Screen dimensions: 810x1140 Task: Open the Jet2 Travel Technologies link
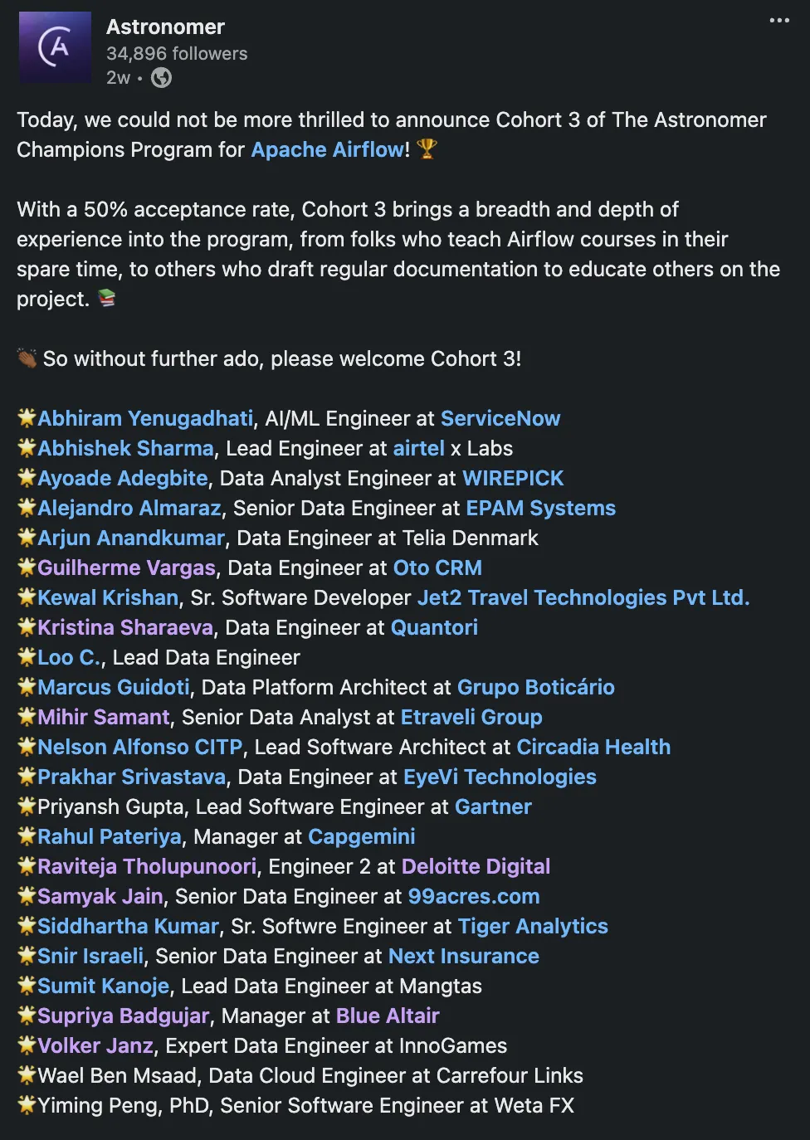(581, 597)
